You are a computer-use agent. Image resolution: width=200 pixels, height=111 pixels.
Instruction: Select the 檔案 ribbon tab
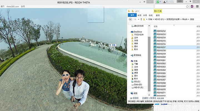[132, 15]
